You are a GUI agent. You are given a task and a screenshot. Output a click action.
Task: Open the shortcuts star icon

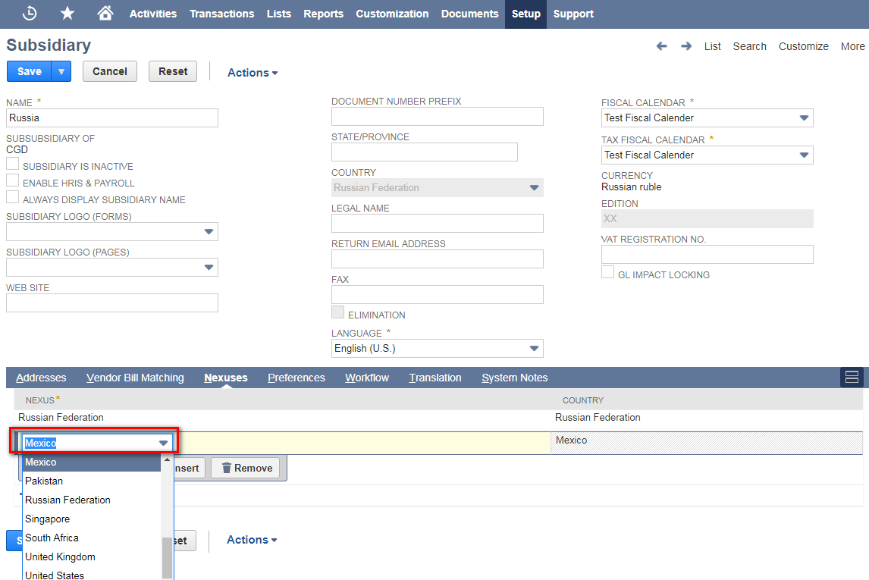pos(67,13)
